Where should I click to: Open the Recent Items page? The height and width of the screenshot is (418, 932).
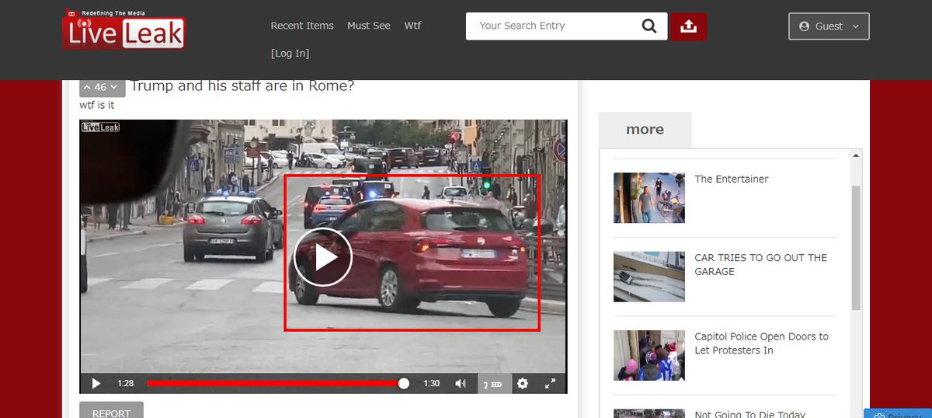[x=302, y=26]
